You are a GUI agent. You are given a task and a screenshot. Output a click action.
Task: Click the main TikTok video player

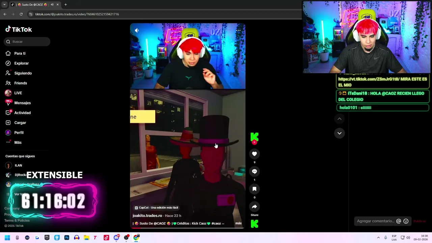[188, 126]
